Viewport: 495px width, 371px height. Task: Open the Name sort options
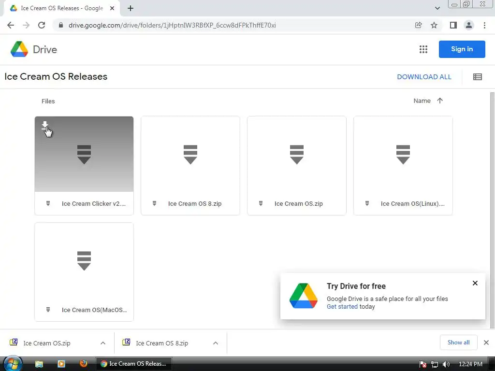pyautogui.click(x=422, y=101)
